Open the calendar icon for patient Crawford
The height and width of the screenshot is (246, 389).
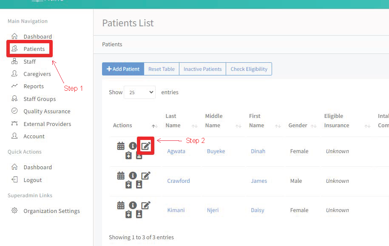click(121, 176)
